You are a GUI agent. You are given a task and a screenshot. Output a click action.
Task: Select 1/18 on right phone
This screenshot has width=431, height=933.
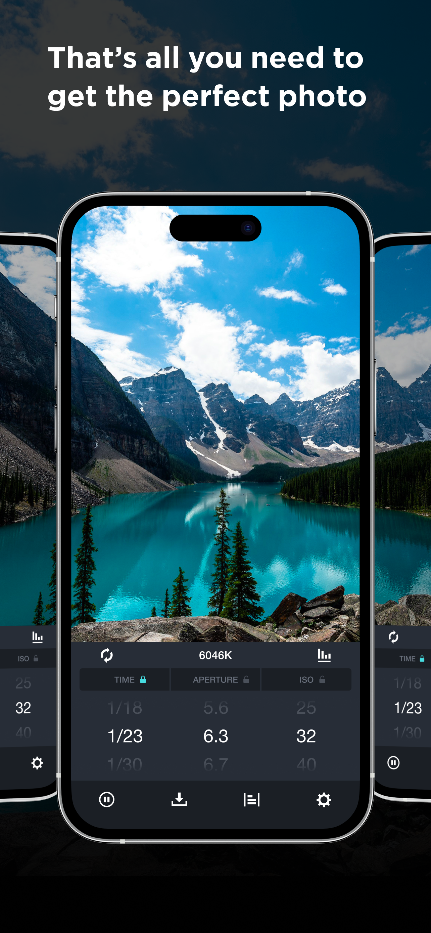coord(408,683)
